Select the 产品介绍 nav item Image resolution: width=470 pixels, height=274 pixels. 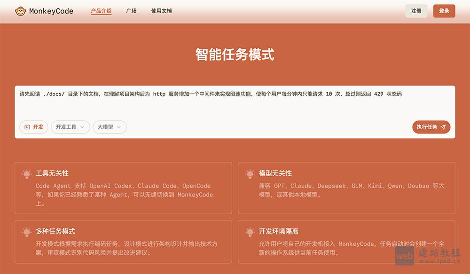(102, 10)
